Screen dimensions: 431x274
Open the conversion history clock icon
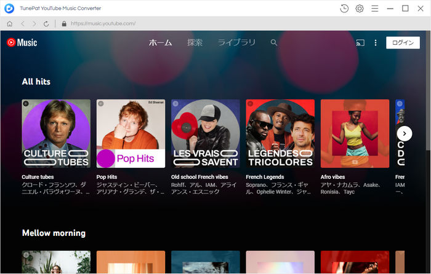point(344,9)
